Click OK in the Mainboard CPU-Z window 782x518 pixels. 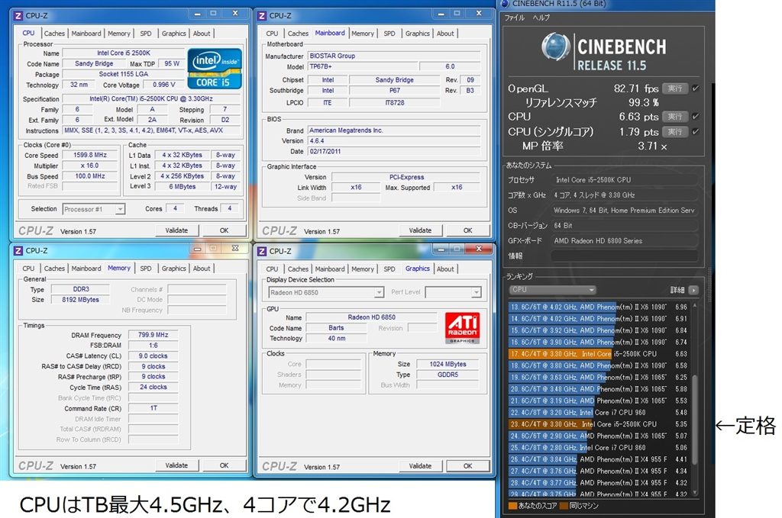tap(468, 230)
